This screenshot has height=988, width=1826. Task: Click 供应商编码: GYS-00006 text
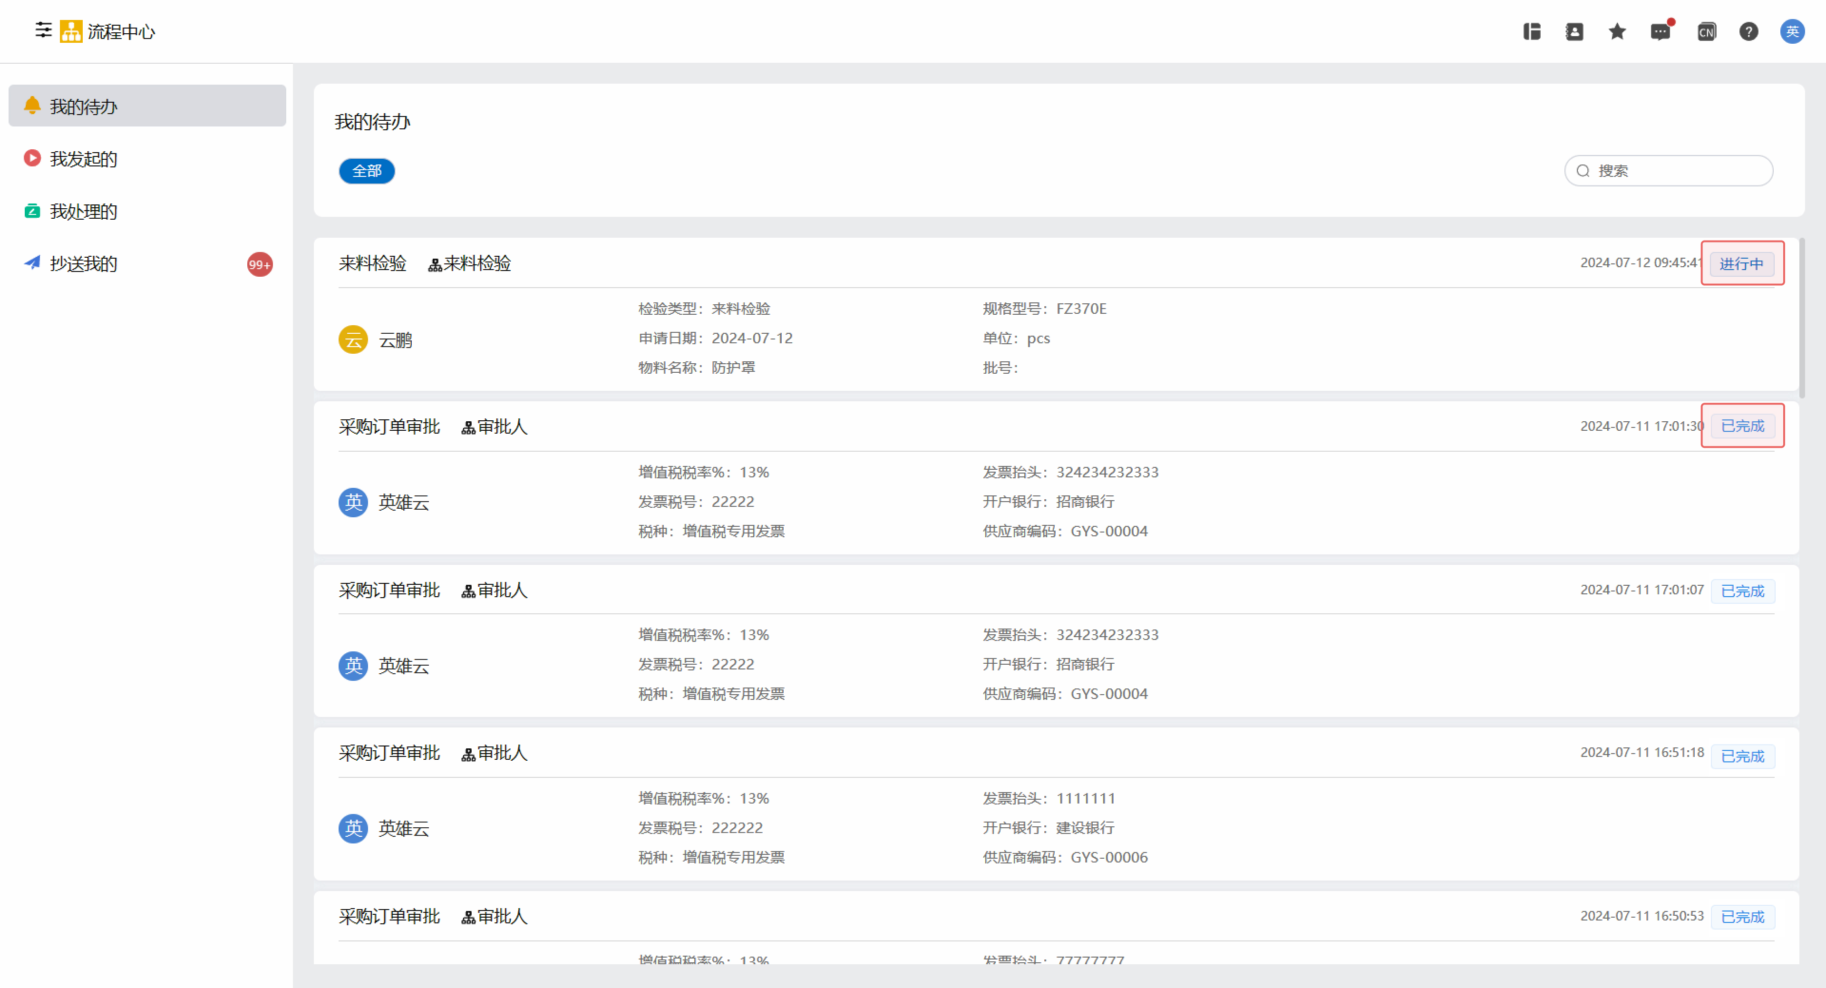coord(1065,857)
